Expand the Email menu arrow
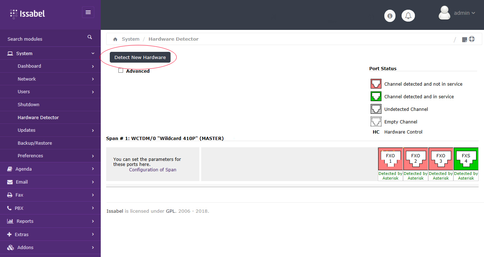The height and width of the screenshot is (257, 484). coord(93,182)
